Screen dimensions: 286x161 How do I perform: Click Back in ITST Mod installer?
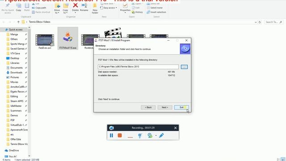coord(148,107)
